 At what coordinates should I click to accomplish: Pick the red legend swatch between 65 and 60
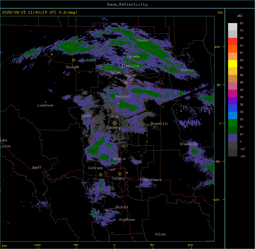(x=233, y=42)
